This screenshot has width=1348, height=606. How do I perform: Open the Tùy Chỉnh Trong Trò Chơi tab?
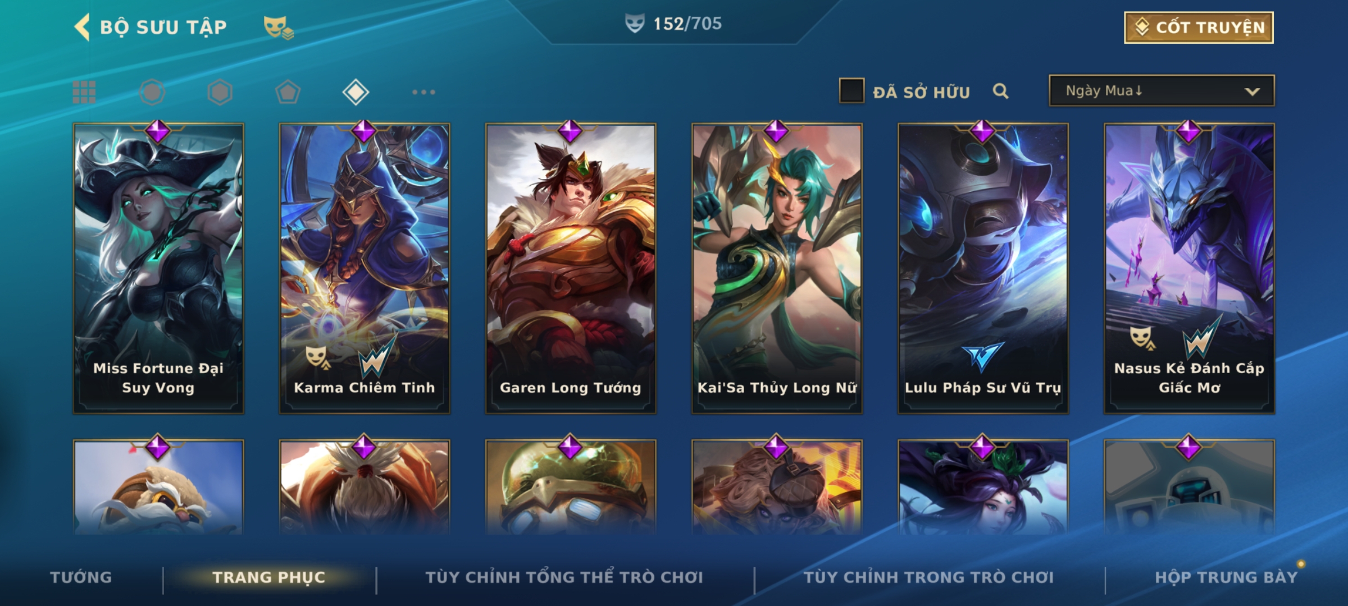click(x=928, y=577)
